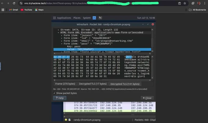208x123 pixels.
Task: Select packet 375 in main Wireshark list
Action: [x=110, y=108]
